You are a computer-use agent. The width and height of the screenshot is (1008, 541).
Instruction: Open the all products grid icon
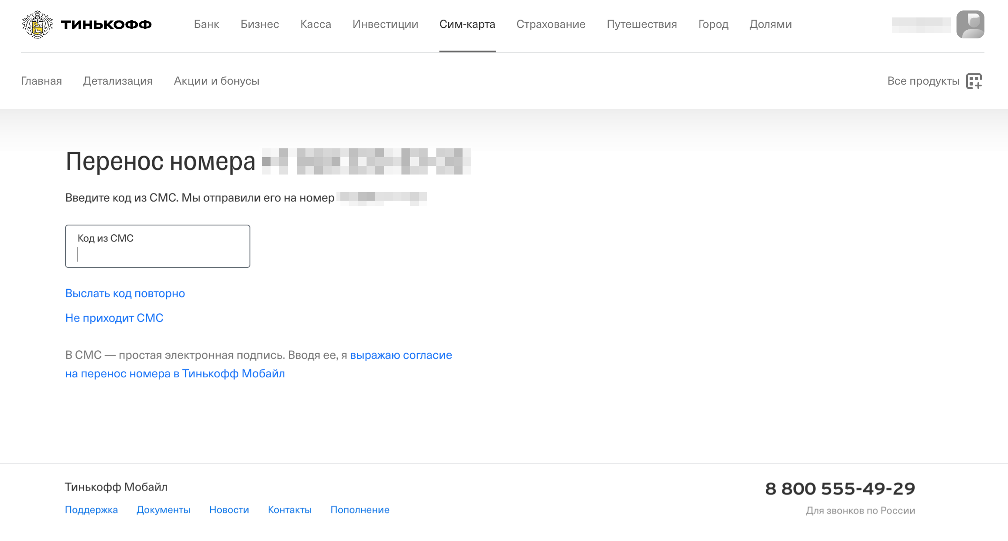(x=974, y=81)
